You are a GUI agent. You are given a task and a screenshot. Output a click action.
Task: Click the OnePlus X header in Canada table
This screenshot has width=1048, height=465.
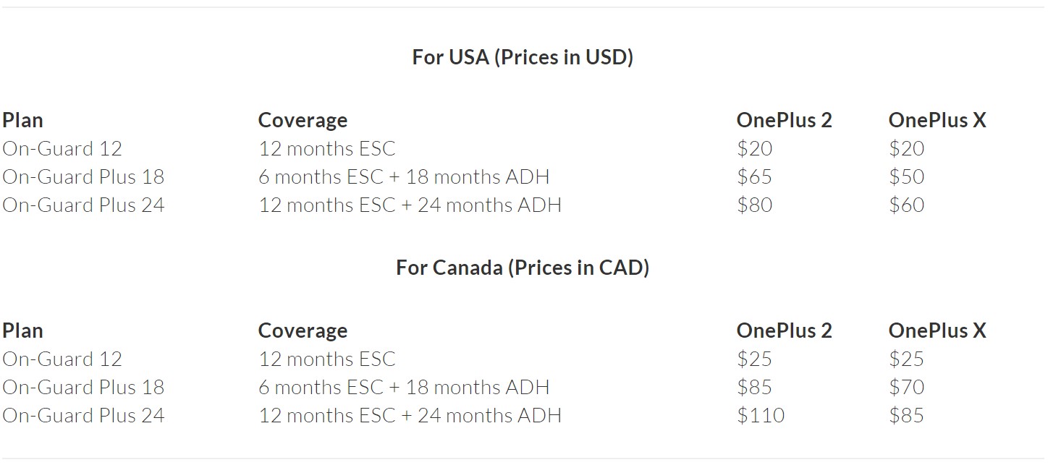click(937, 330)
